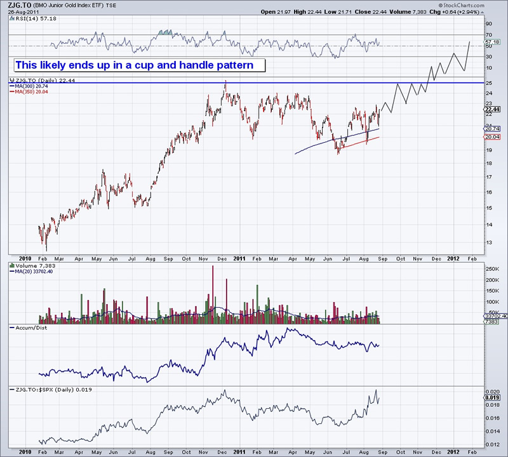The image size is (508, 457).
Task: Click the Close 22.44 header value
Action: [x=371, y=12]
